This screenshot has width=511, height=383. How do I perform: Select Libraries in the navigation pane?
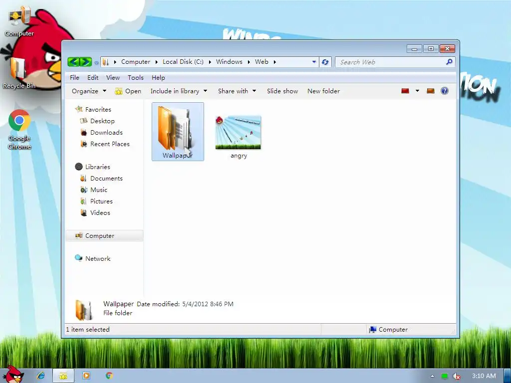[x=93, y=167]
